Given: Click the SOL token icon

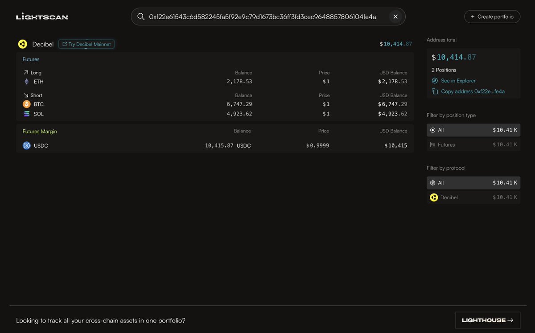Looking at the screenshot, I should (27, 114).
